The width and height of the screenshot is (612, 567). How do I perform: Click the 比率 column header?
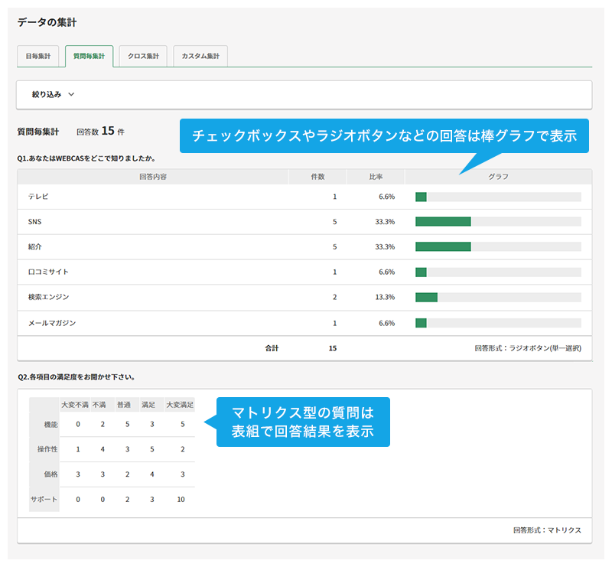click(x=376, y=177)
